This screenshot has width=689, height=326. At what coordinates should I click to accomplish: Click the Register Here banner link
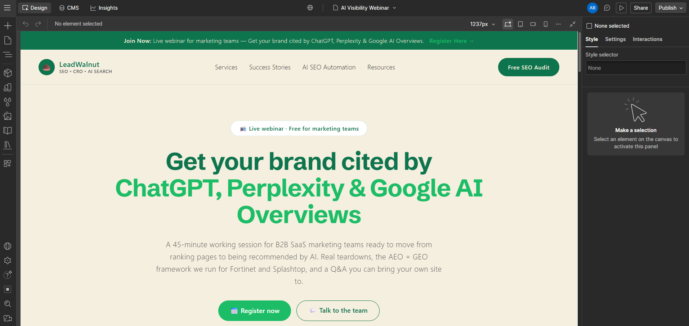point(452,41)
